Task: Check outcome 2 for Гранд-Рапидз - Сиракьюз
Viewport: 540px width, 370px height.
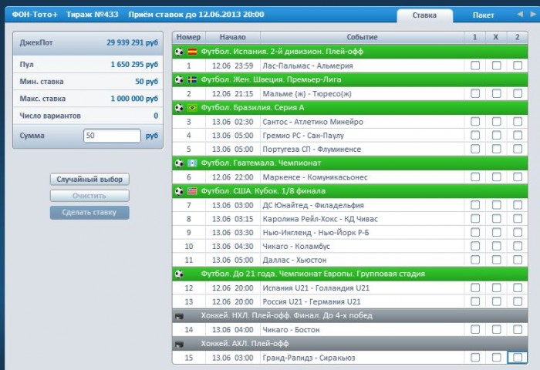Action: click(518, 358)
